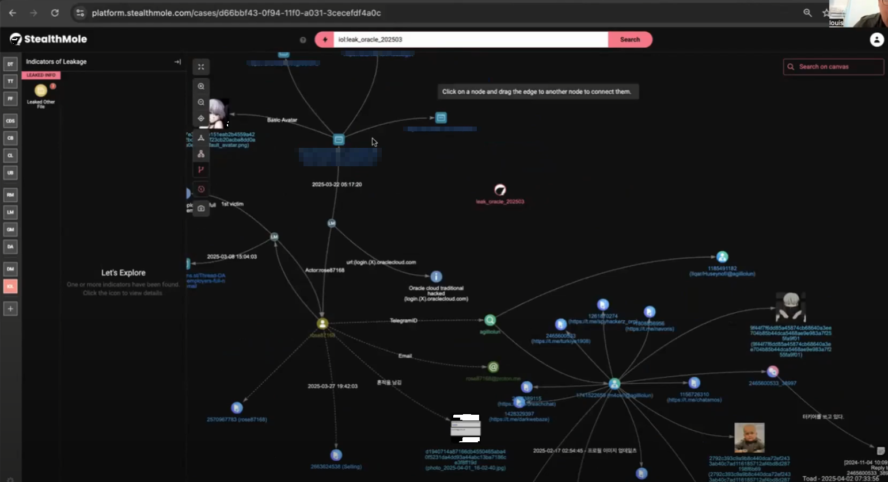Click the StealthMole logo
The height and width of the screenshot is (482, 888).
coord(48,39)
